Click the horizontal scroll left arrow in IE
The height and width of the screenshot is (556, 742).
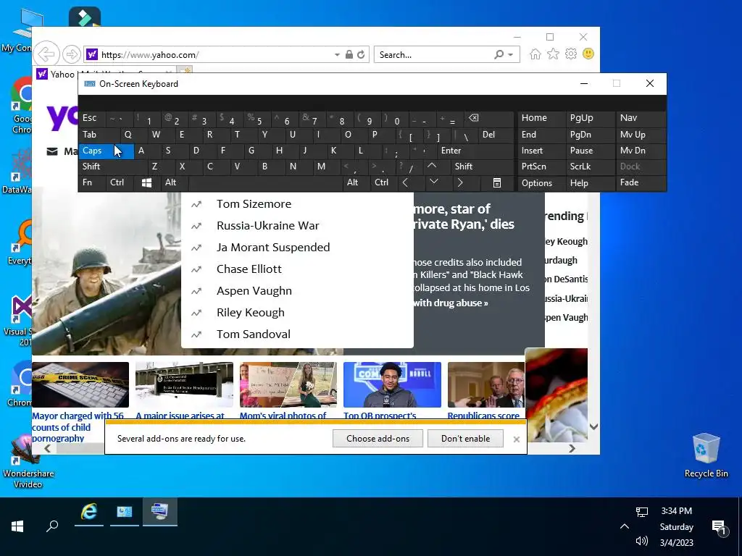(x=47, y=448)
